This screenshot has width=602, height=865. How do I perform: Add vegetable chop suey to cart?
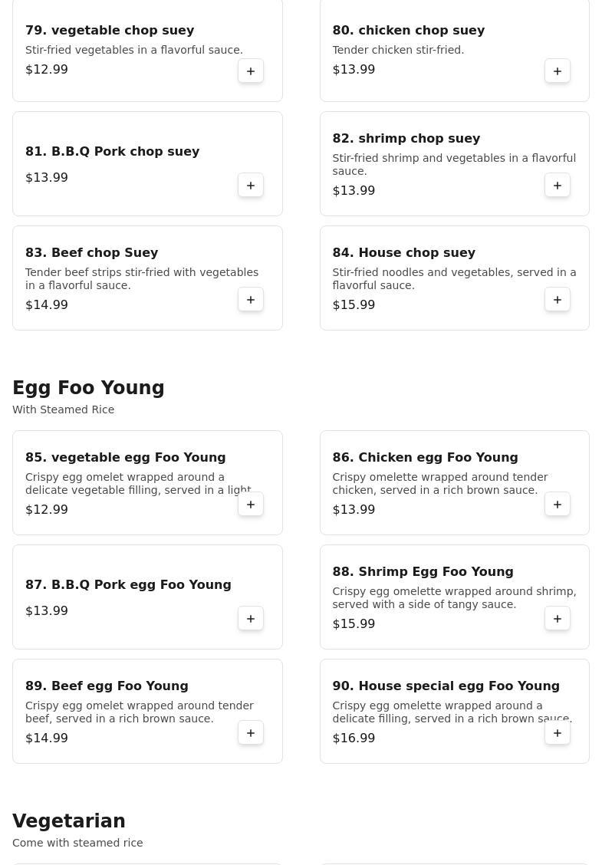tap(251, 71)
